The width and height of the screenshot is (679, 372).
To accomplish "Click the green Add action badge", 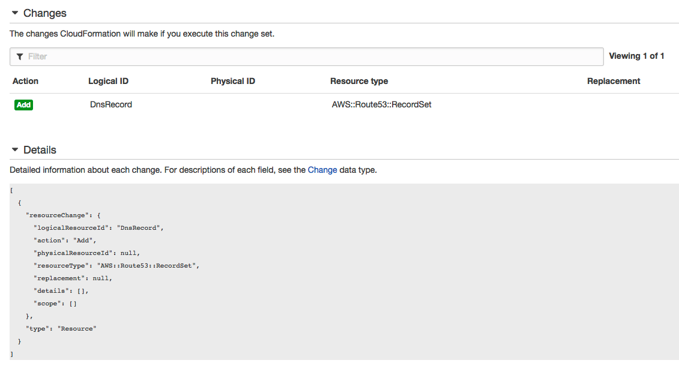I will click(x=24, y=104).
